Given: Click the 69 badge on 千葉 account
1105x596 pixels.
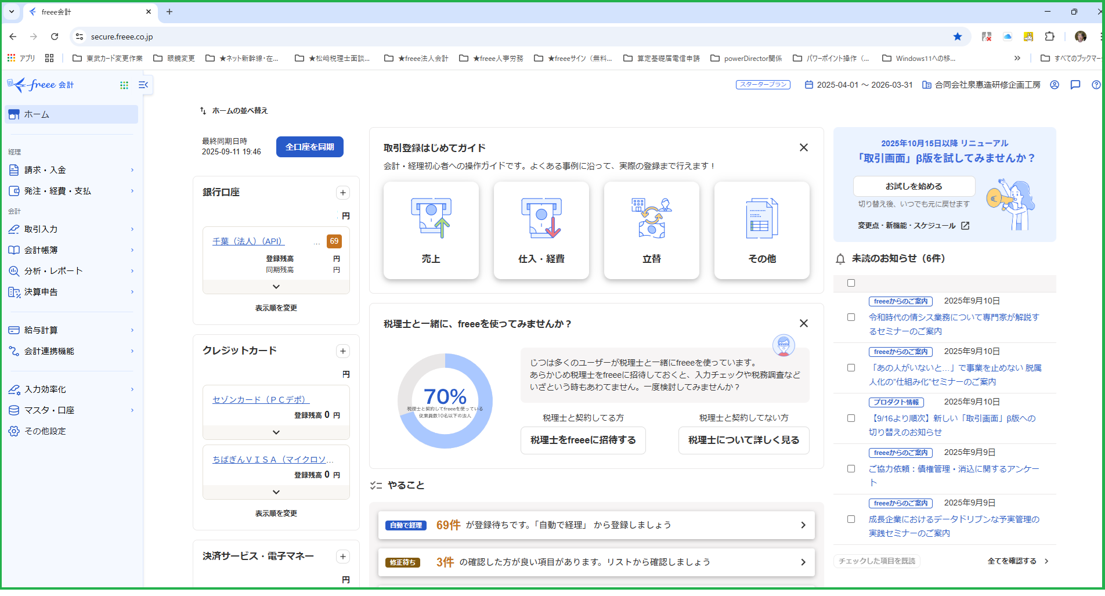Looking at the screenshot, I should [x=334, y=241].
